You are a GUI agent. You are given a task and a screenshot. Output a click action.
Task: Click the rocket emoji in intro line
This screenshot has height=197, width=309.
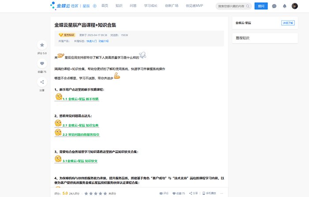(143, 55)
